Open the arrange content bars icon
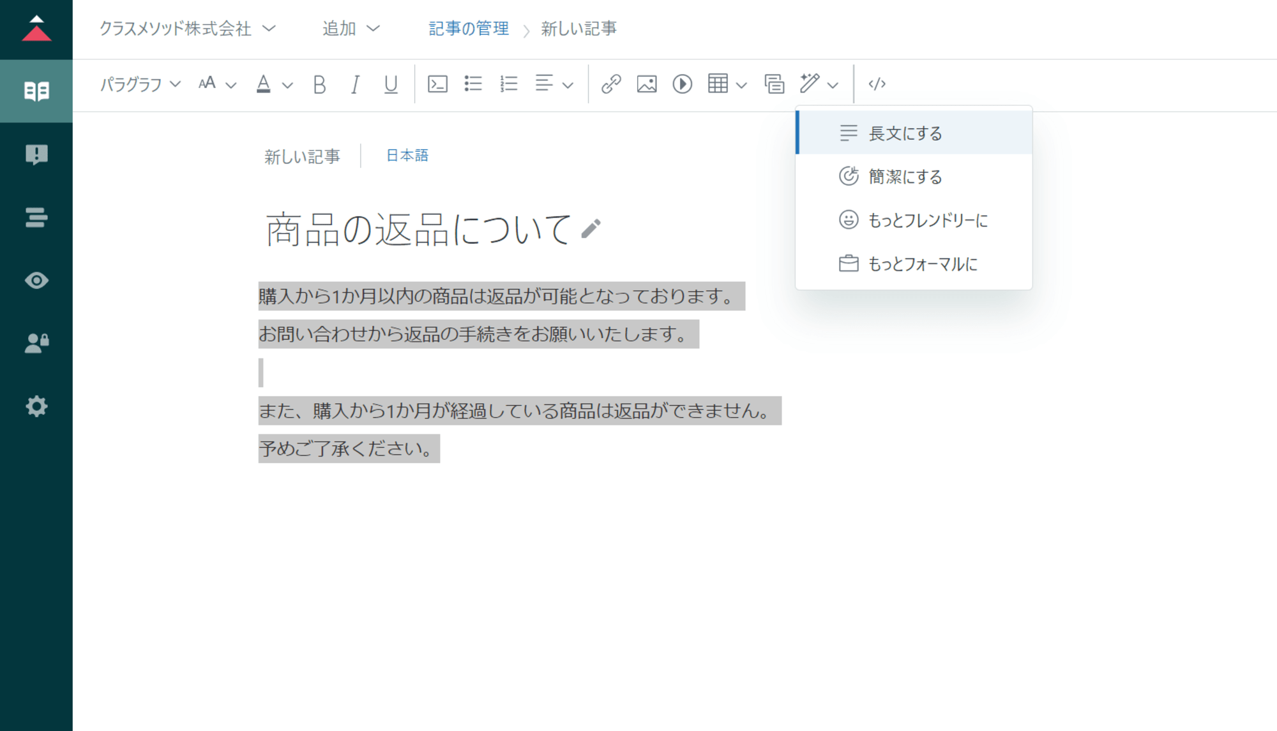 coord(36,218)
